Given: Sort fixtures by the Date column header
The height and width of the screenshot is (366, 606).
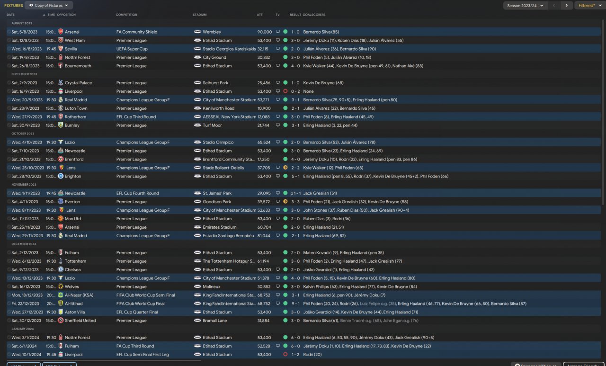Looking at the screenshot, I should click(11, 15).
